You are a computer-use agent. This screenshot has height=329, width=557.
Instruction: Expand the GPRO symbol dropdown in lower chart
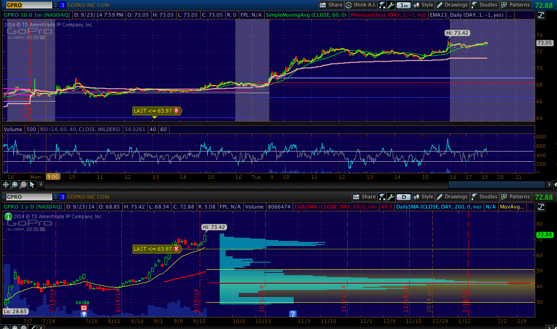tap(56, 197)
